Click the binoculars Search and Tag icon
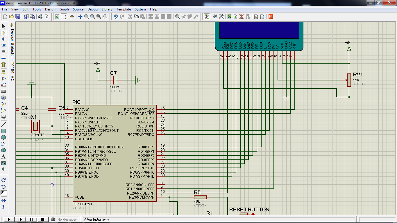397x223 pixels. point(215,17)
